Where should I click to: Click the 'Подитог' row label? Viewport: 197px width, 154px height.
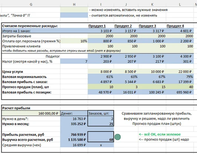click(x=53, y=56)
